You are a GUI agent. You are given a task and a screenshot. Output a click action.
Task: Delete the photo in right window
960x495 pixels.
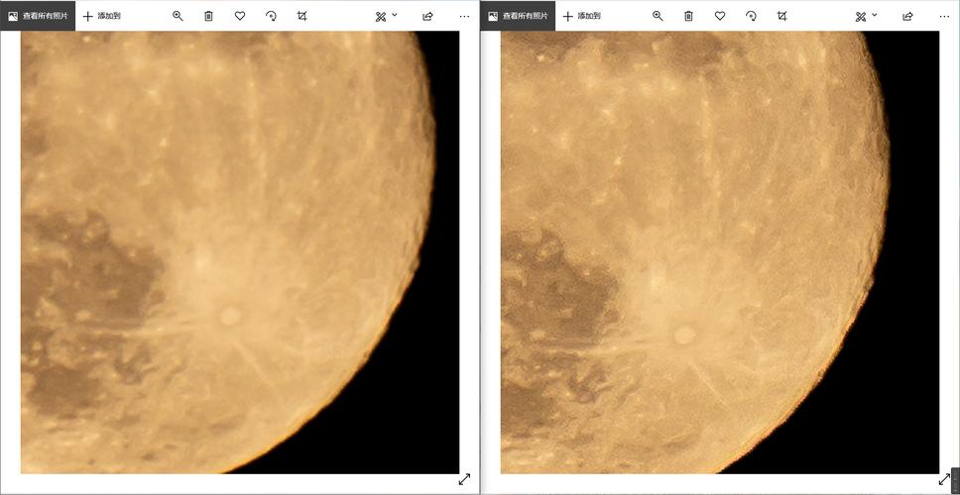pyautogui.click(x=688, y=16)
